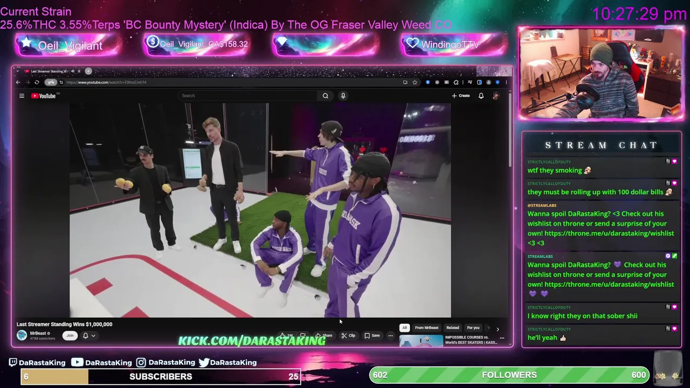This screenshot has width=690, height=388.
Task: Click the browser back arrow
Action: click(18, 82)
